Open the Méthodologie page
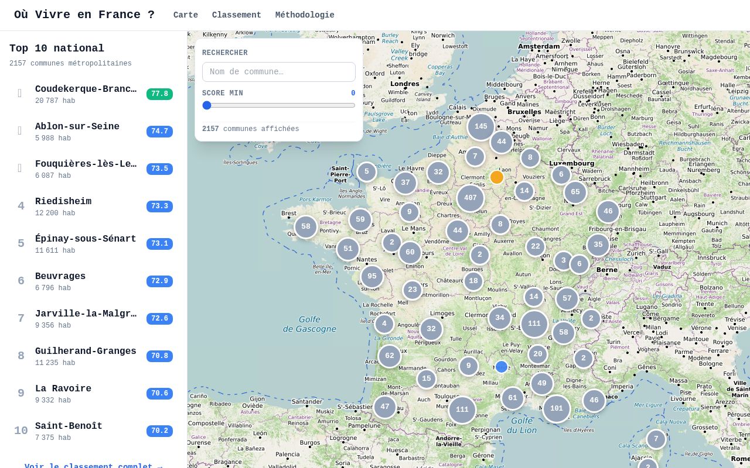The image size is (750, 468). point(305,15)
